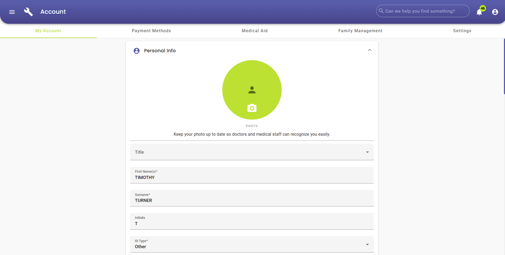The height and width of the screenshot is (255, 505).
Task: Open the hamburger navigation menu
Action: (12, 12)
